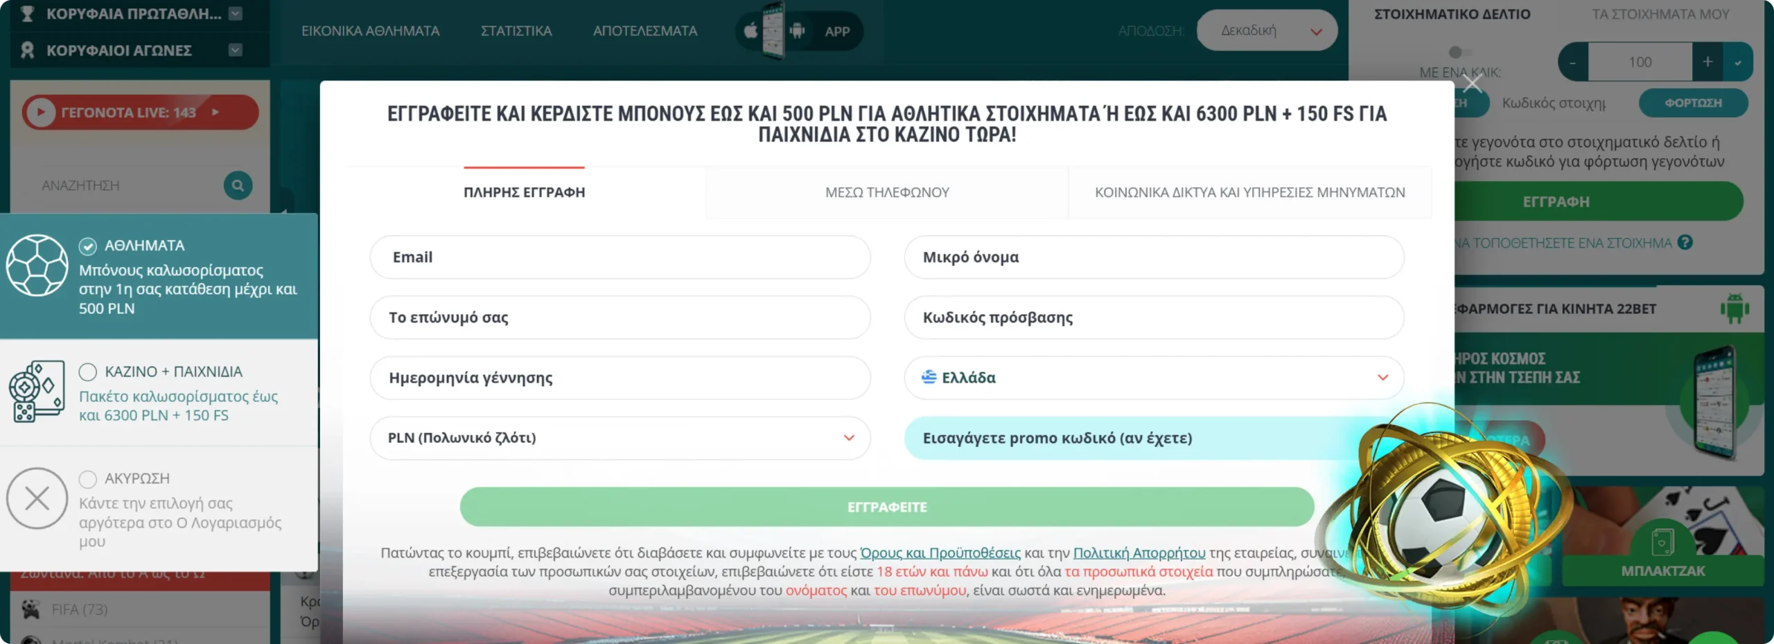Open the Δεκαδική odds format dropdown
Image resolution: width=1774 pixels, height=644 pixels.
tap(1267, 30)
